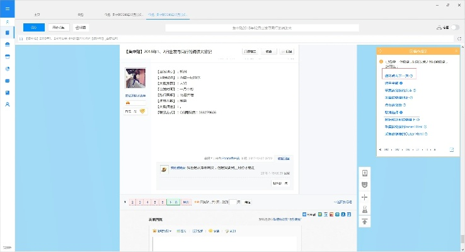The image size is (465, 252).
Task: Go to page 6 in pagination
Action: point(162,202)
